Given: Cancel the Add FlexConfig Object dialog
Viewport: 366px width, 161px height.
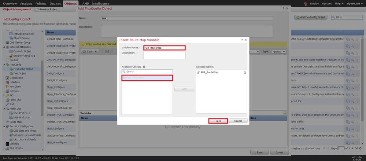Looking at the screenshot, I should click(280, 152).
